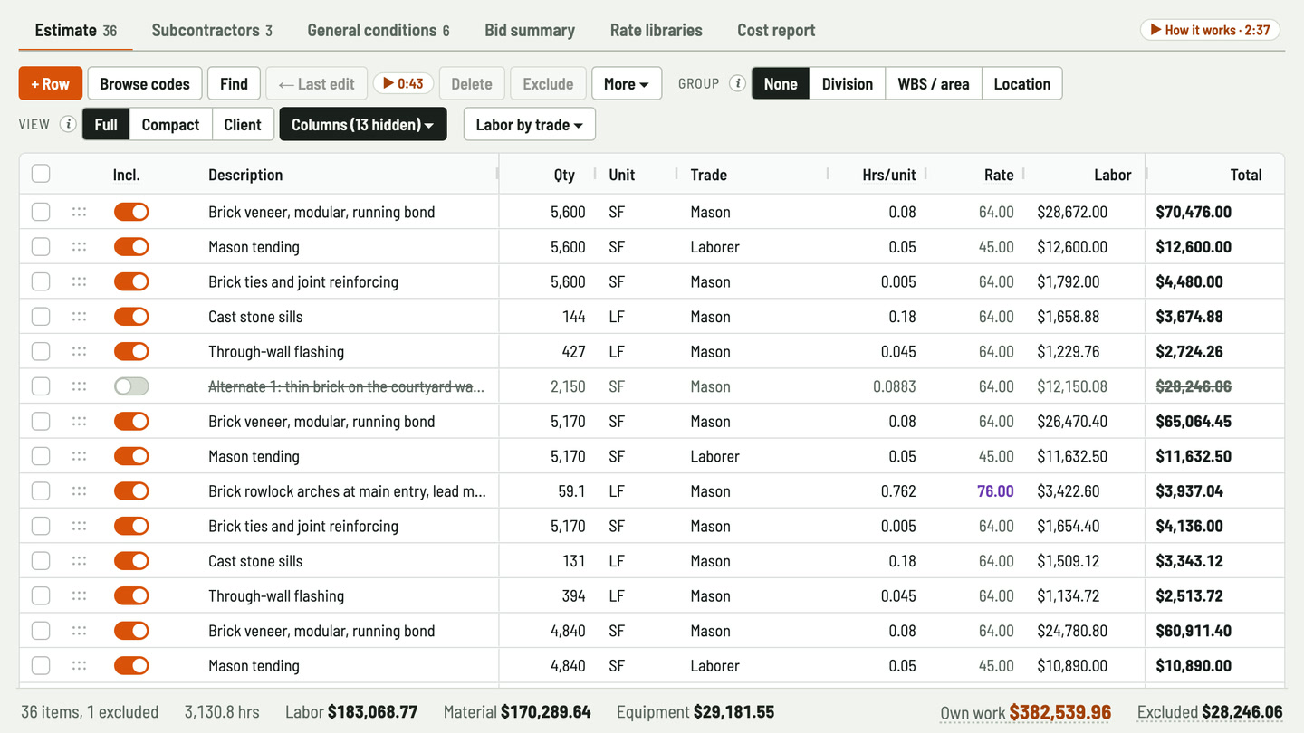1304x733 pixels.
Task: Open the Rate libraries tab
Action: pos(657,30)
